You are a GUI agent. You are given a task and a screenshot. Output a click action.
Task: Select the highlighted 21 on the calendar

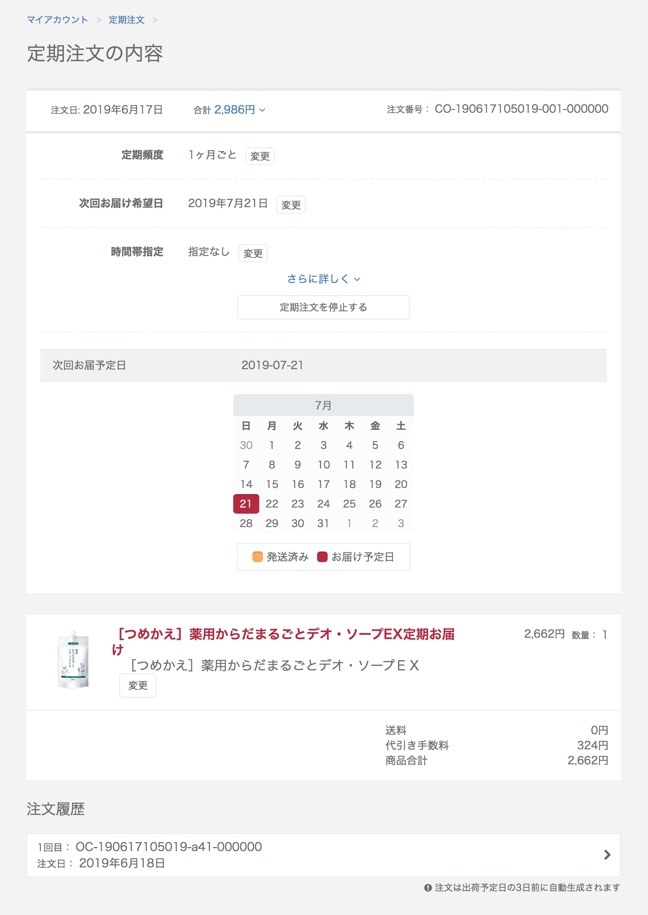pyautogui.click(x=246, y=503)
